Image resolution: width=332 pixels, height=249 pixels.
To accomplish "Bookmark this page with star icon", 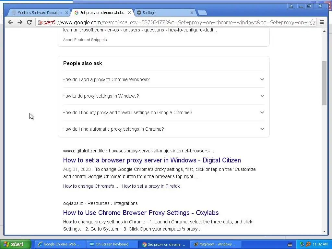I will coord(312,22).
